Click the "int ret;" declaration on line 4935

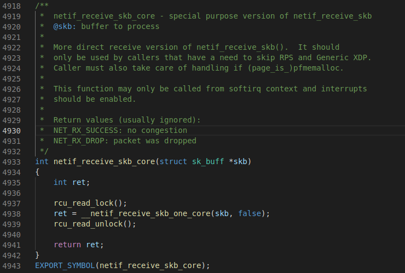72,182
